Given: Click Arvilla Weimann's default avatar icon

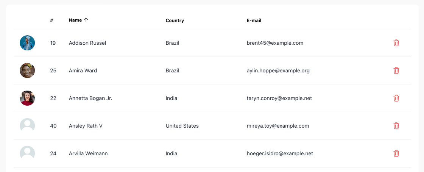Looking at the screenshot, I should [27, 153].
